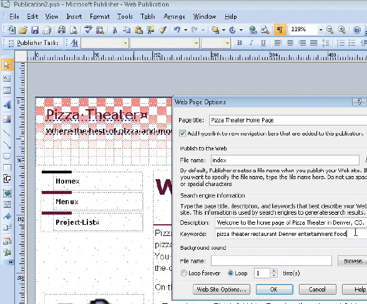The width and height of the screenshot is (367, 304).
Task: Center align the text
Action: coord(290,43)
